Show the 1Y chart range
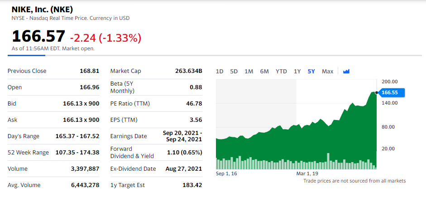 [297, 72]
